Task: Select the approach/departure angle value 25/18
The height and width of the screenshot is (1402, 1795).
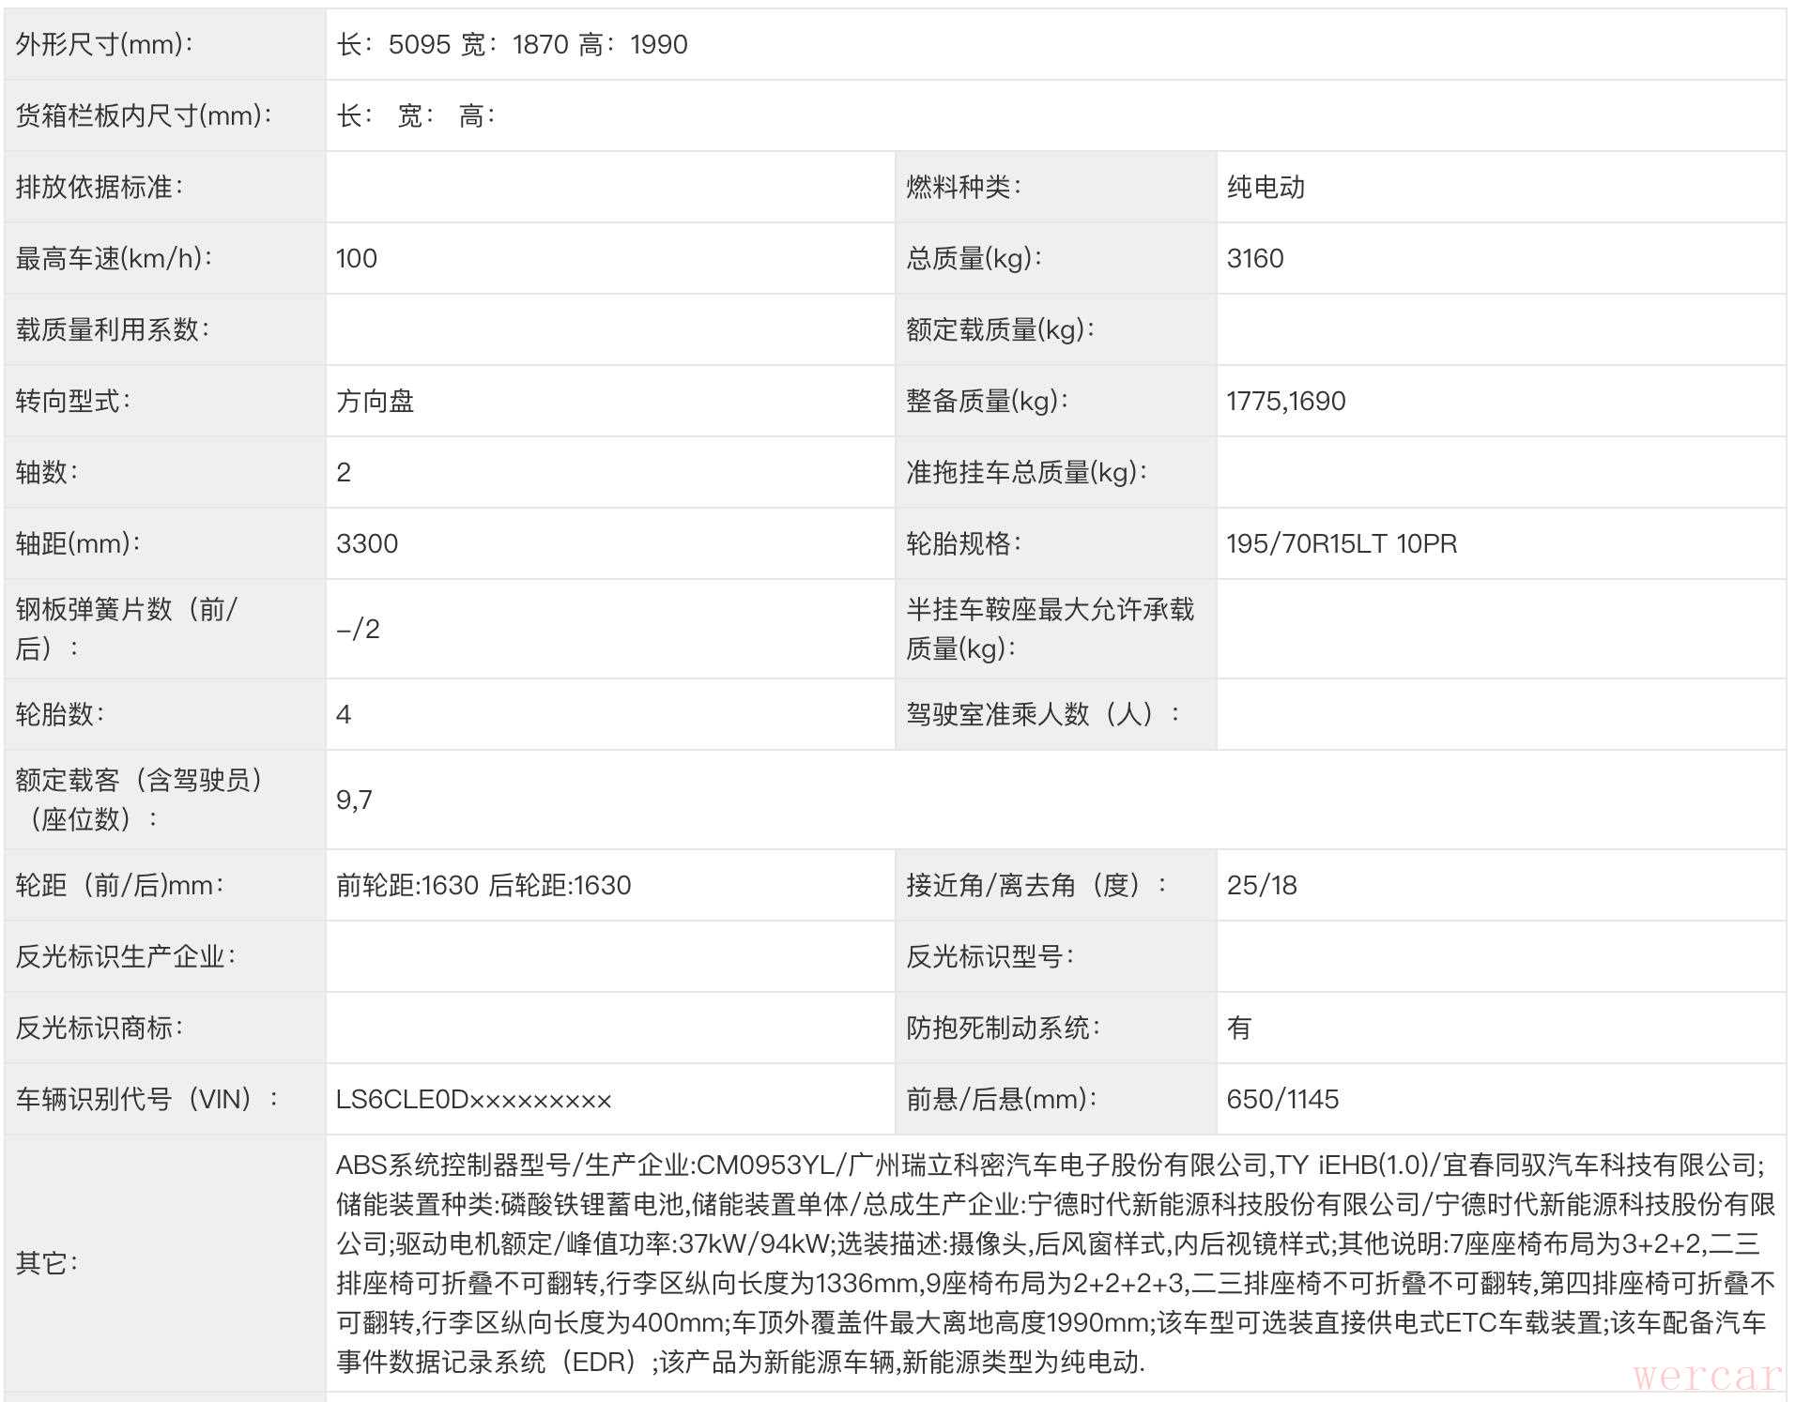Action: (1261, 886)
